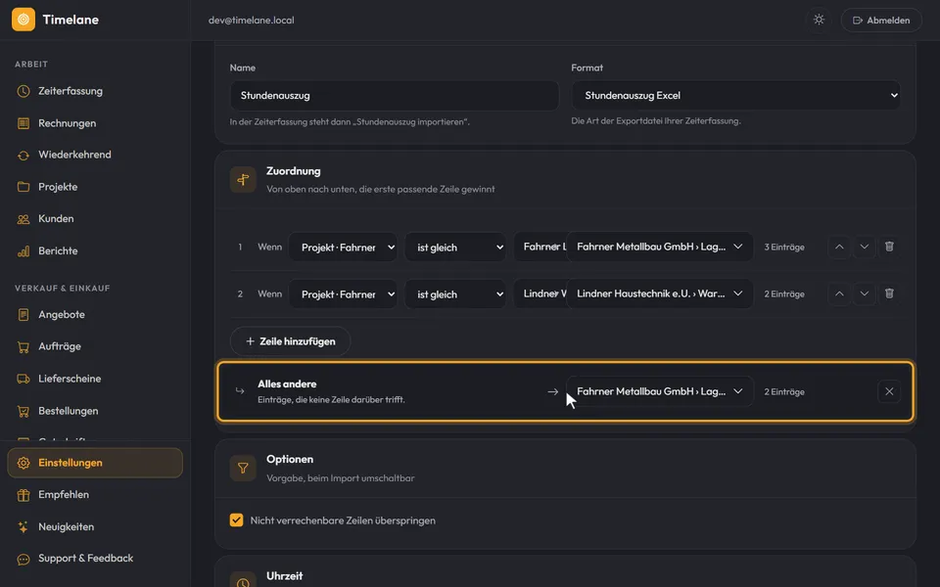Toggle Nicht verrechenbare Zeilen überspringen checkbox

pos(236,519)
